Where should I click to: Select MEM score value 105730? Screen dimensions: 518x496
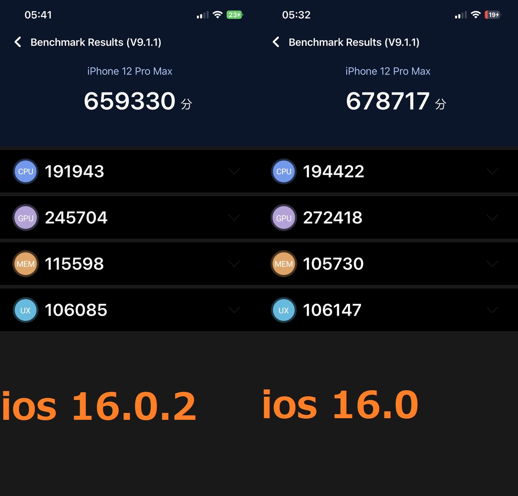click(333, 264)
